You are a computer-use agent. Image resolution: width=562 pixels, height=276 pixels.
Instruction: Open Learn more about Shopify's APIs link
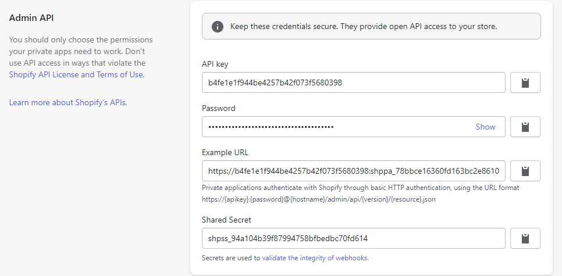[68, 102]
